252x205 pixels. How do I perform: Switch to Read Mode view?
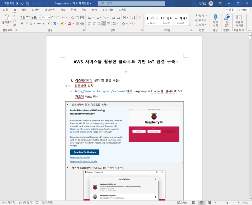[194, 203]
